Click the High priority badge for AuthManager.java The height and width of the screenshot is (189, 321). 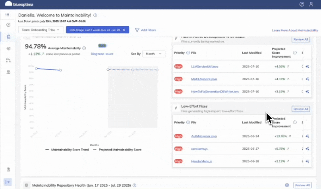tap(178, 136)
